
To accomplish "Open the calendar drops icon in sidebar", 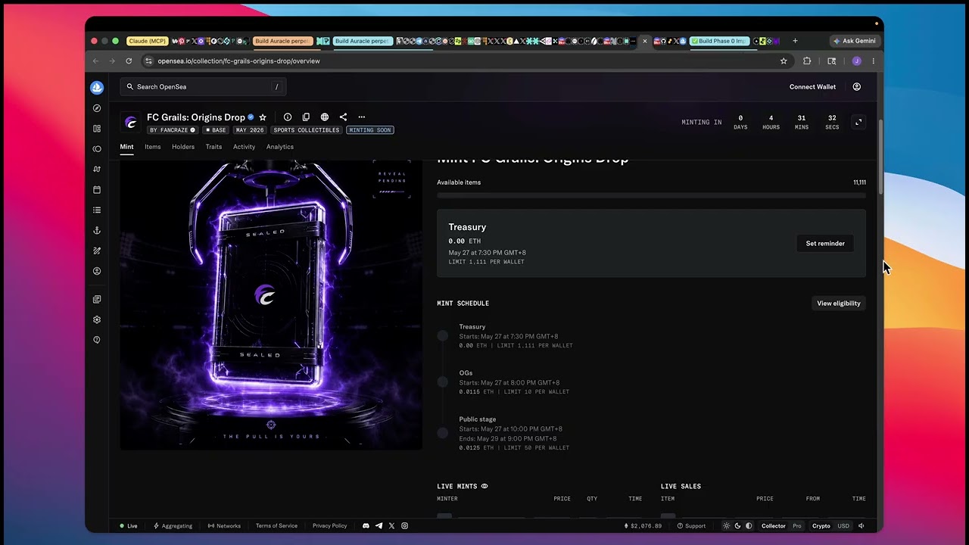I will pos(97,189).
